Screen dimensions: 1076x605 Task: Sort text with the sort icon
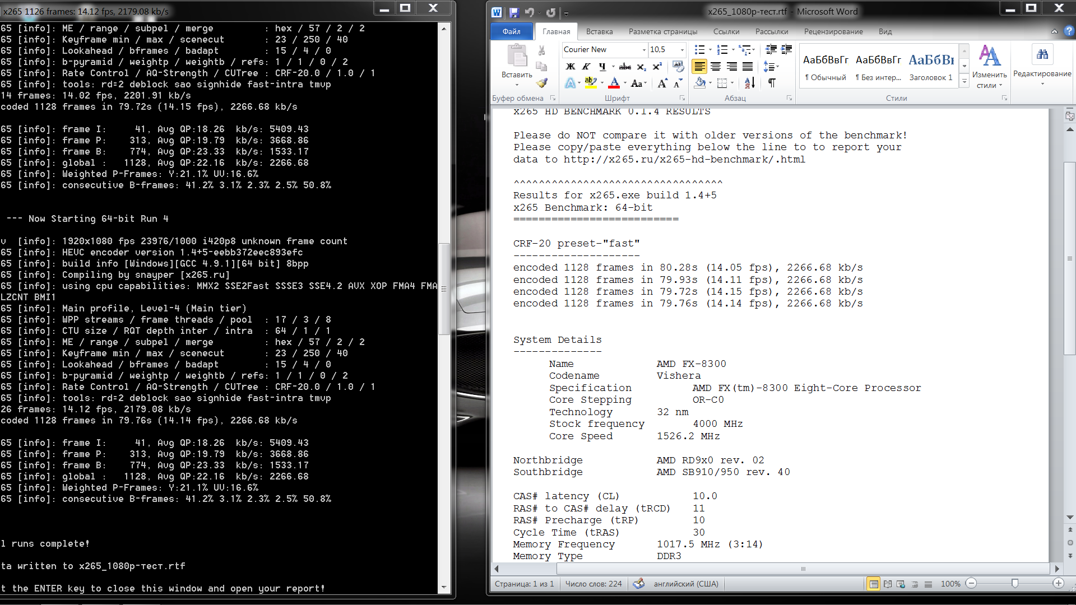click(x=749, y=83)
